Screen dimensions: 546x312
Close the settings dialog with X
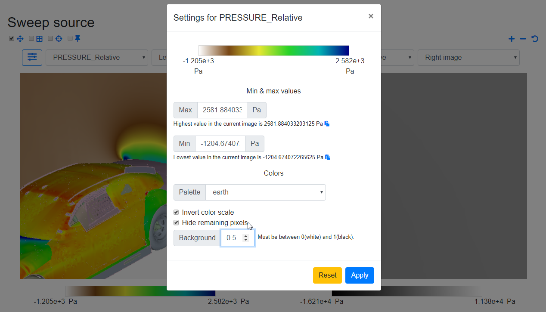coord(371,16)
